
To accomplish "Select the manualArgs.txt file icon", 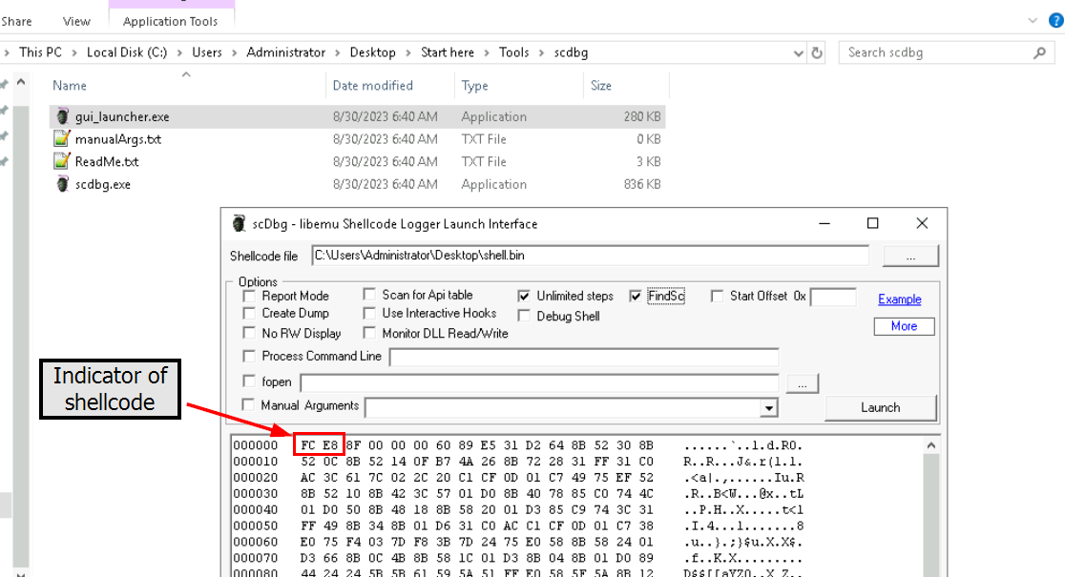I will pyautogui.click(x=62, y=139).
